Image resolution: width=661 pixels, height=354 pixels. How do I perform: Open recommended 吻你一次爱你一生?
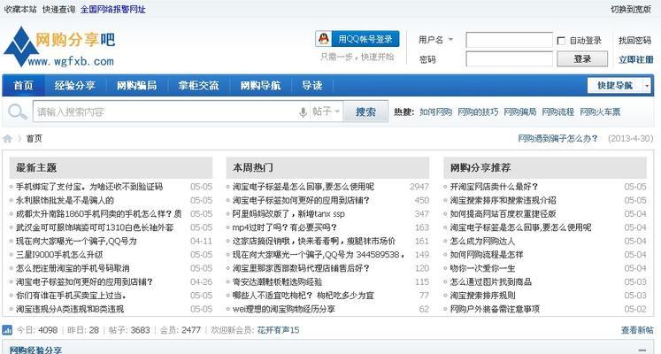(x=482, y=268)
